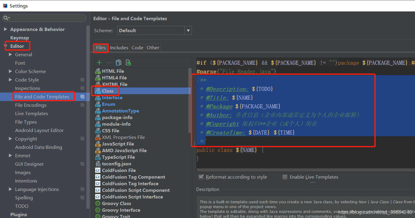Viewport: 415px width, 218px height.
Task: Select the Intentions settings item
Action: point(26,181)
